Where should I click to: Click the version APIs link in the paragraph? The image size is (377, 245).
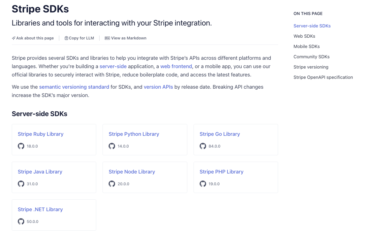coord(158,87)
